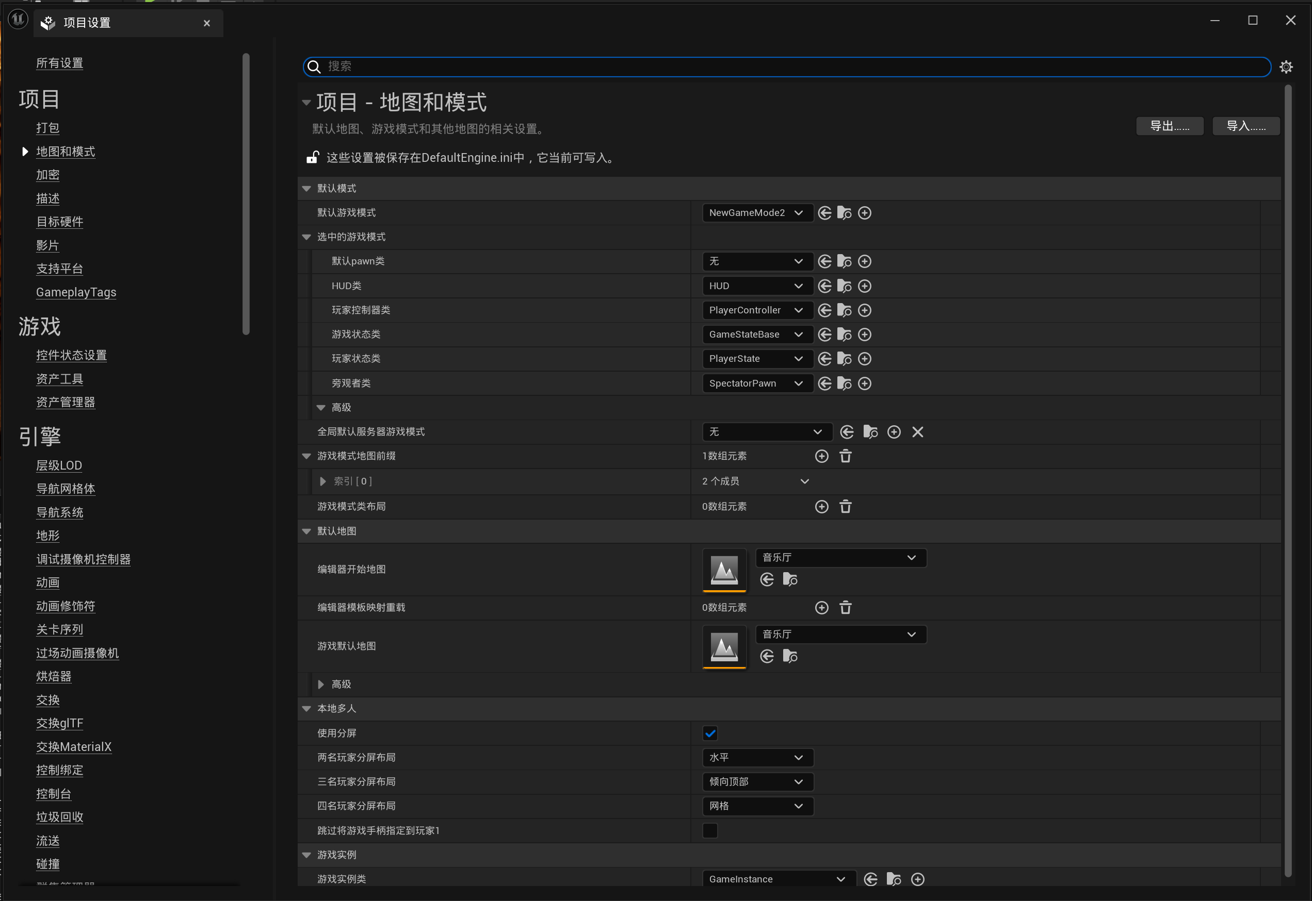Browse to 玩家状态类 asset in content browser
Image resolution: width=1312 pixels, height=901 pixels.
click(x=844, y=359)
